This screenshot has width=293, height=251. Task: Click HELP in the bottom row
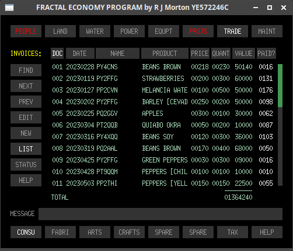tap(267, 232)
